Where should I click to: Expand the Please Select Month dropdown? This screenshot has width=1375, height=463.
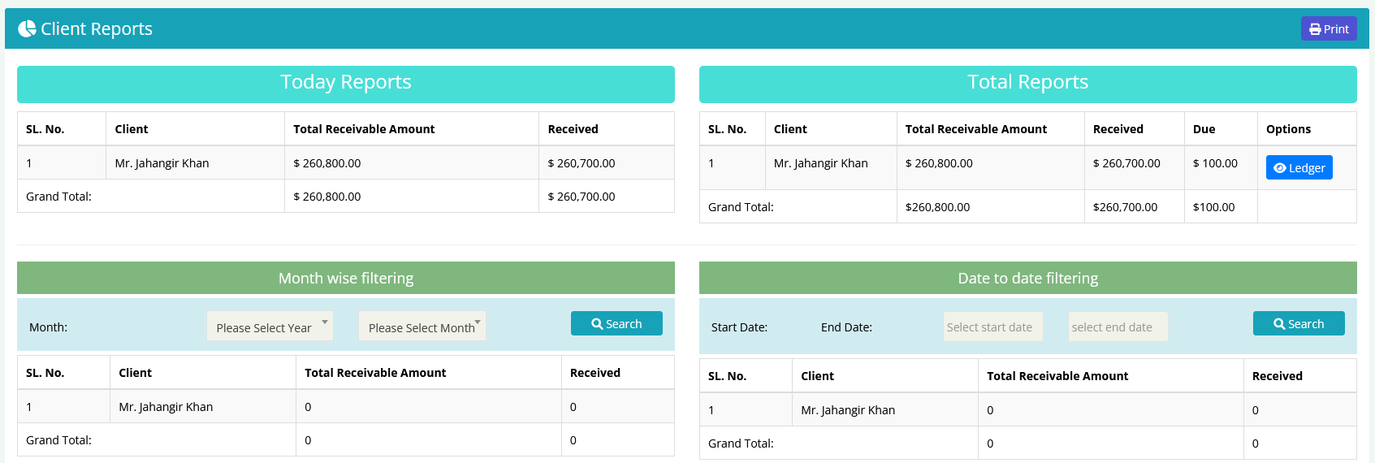coord(422,327)
